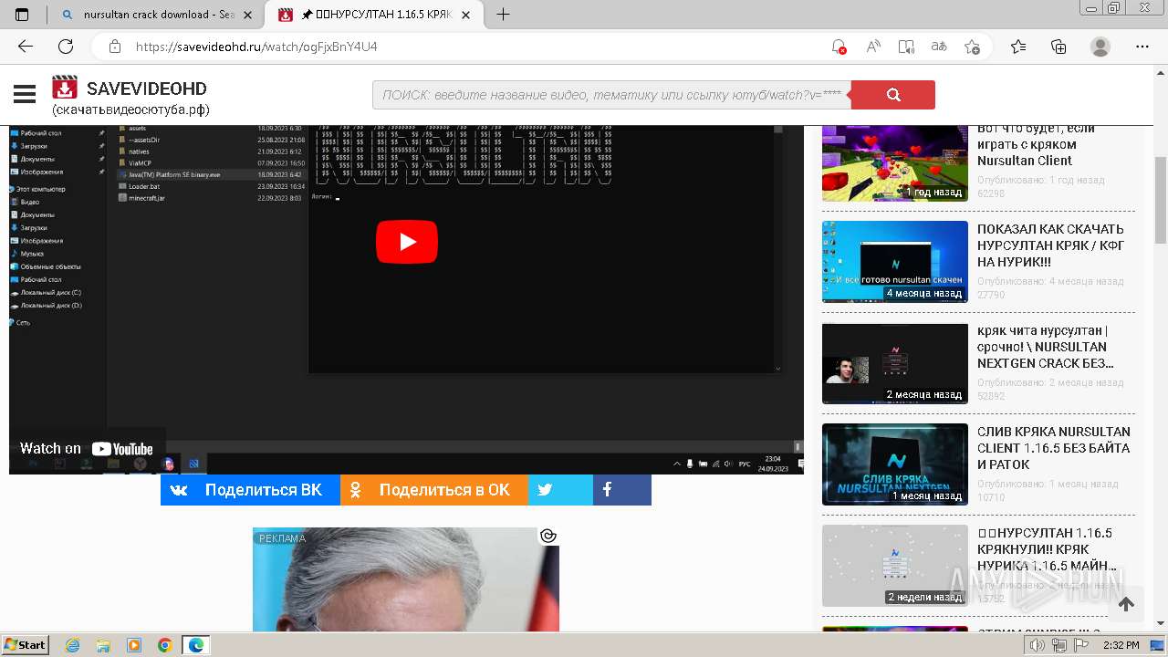Screen dimensions: 1168x657
Task: Focus the ПОИСК video search field
Action: [x=611, y=95]
